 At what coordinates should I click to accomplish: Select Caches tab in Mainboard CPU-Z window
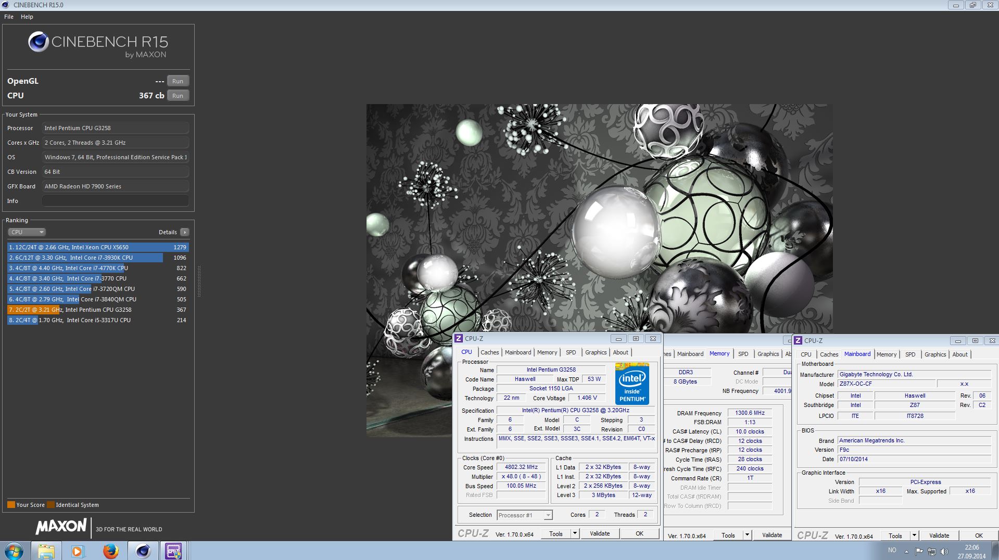click(x=829, y=354)
